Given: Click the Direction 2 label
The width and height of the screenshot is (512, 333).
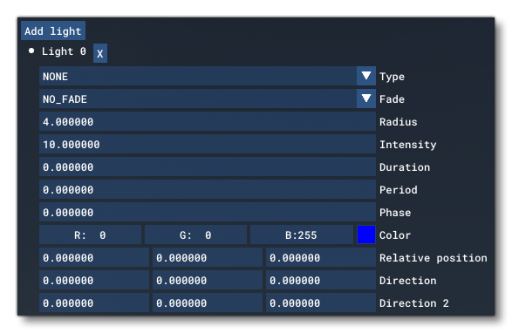Looking at the screenshot, I should pyautogui.click(x=414, y=303).
